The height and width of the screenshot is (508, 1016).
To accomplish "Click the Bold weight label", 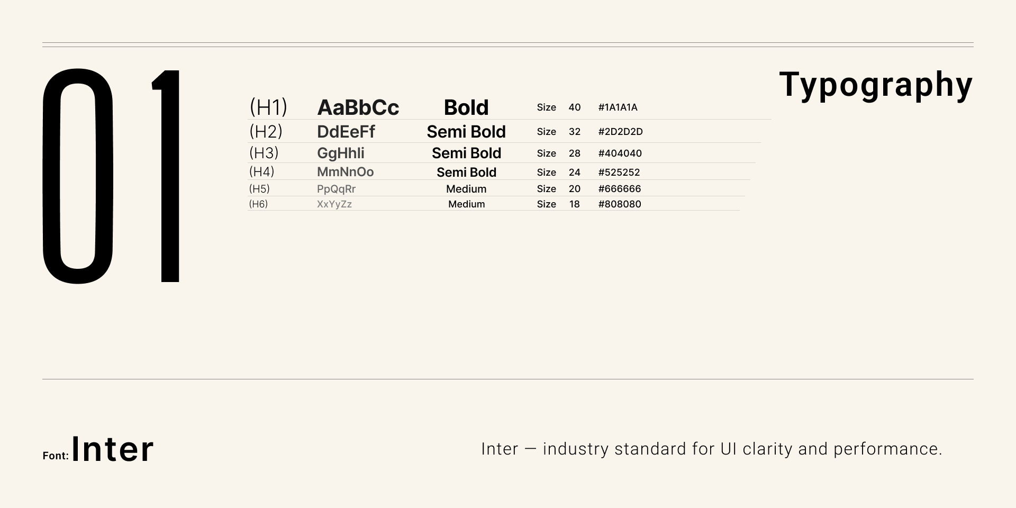I will 466,107.
